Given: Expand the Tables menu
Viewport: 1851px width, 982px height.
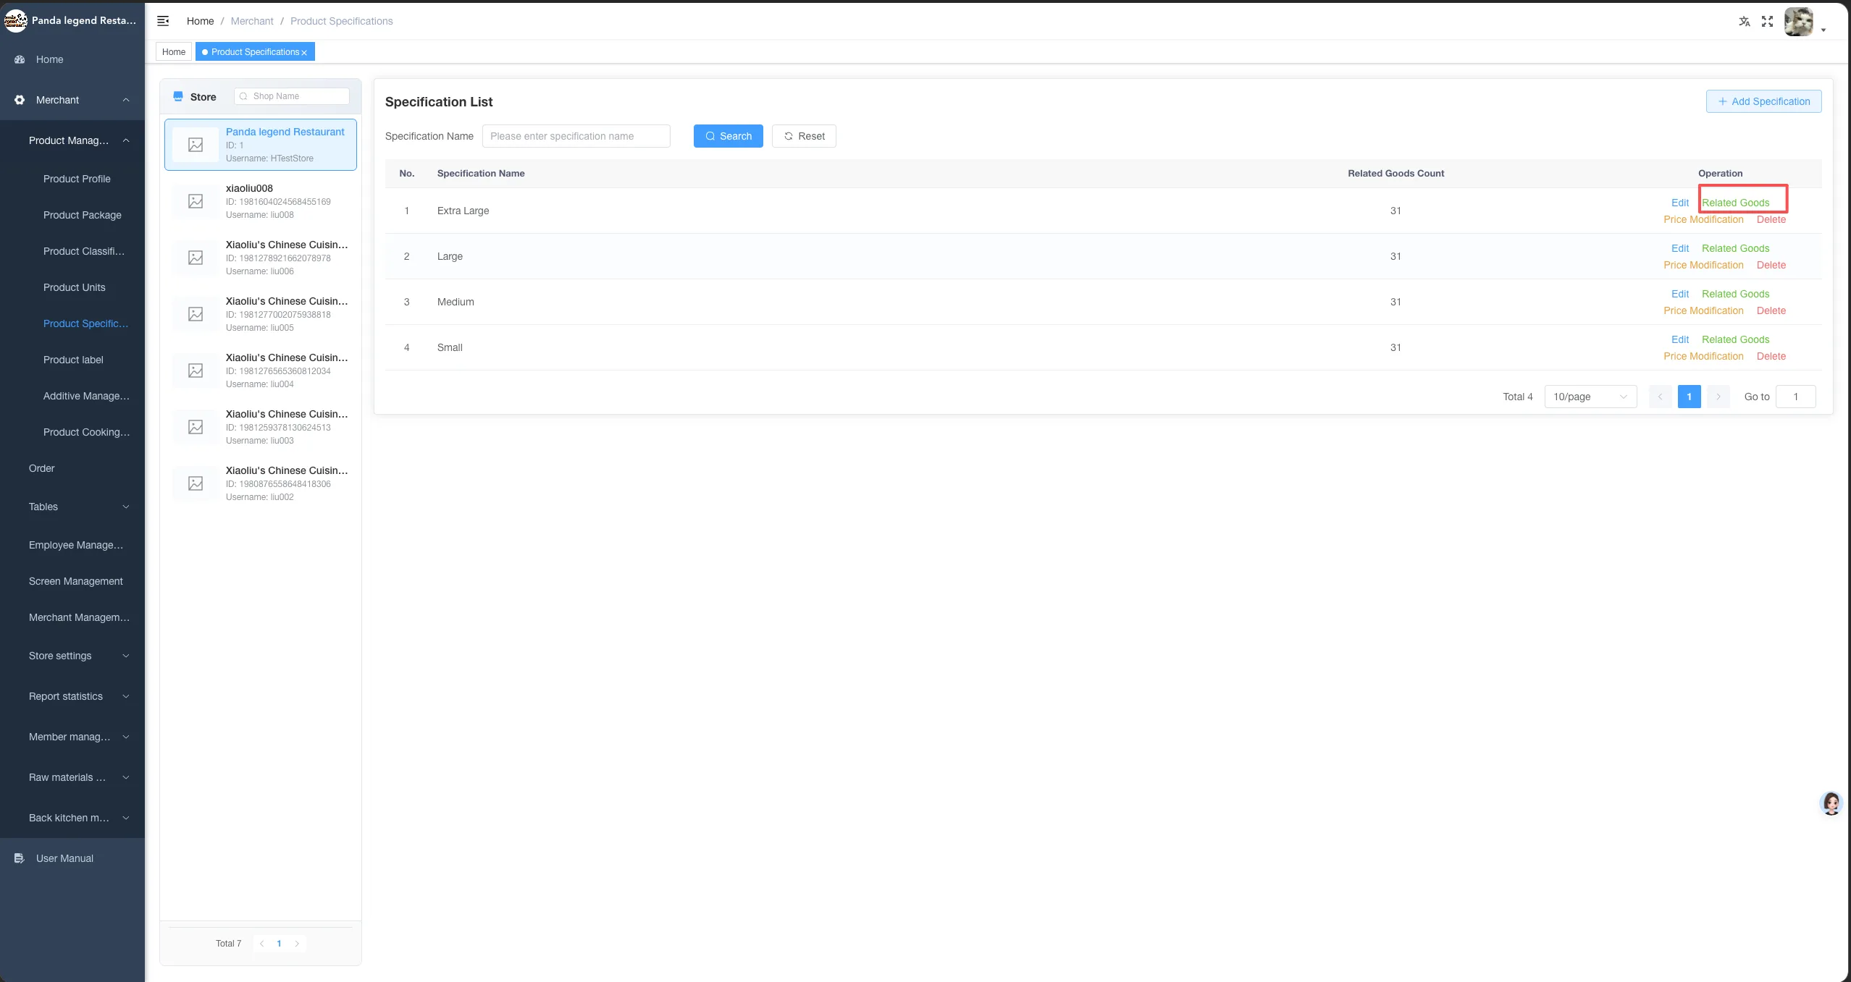Looking at the screenshot, I should tap(126, 507).
